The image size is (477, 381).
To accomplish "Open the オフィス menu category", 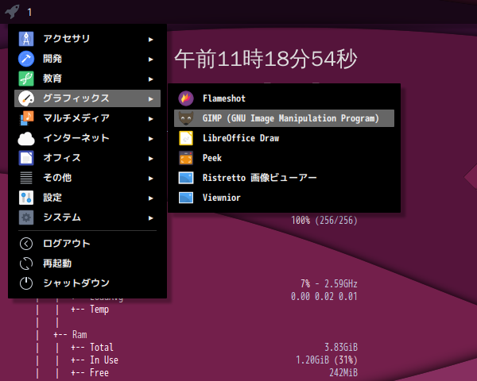I will [87, 158].
